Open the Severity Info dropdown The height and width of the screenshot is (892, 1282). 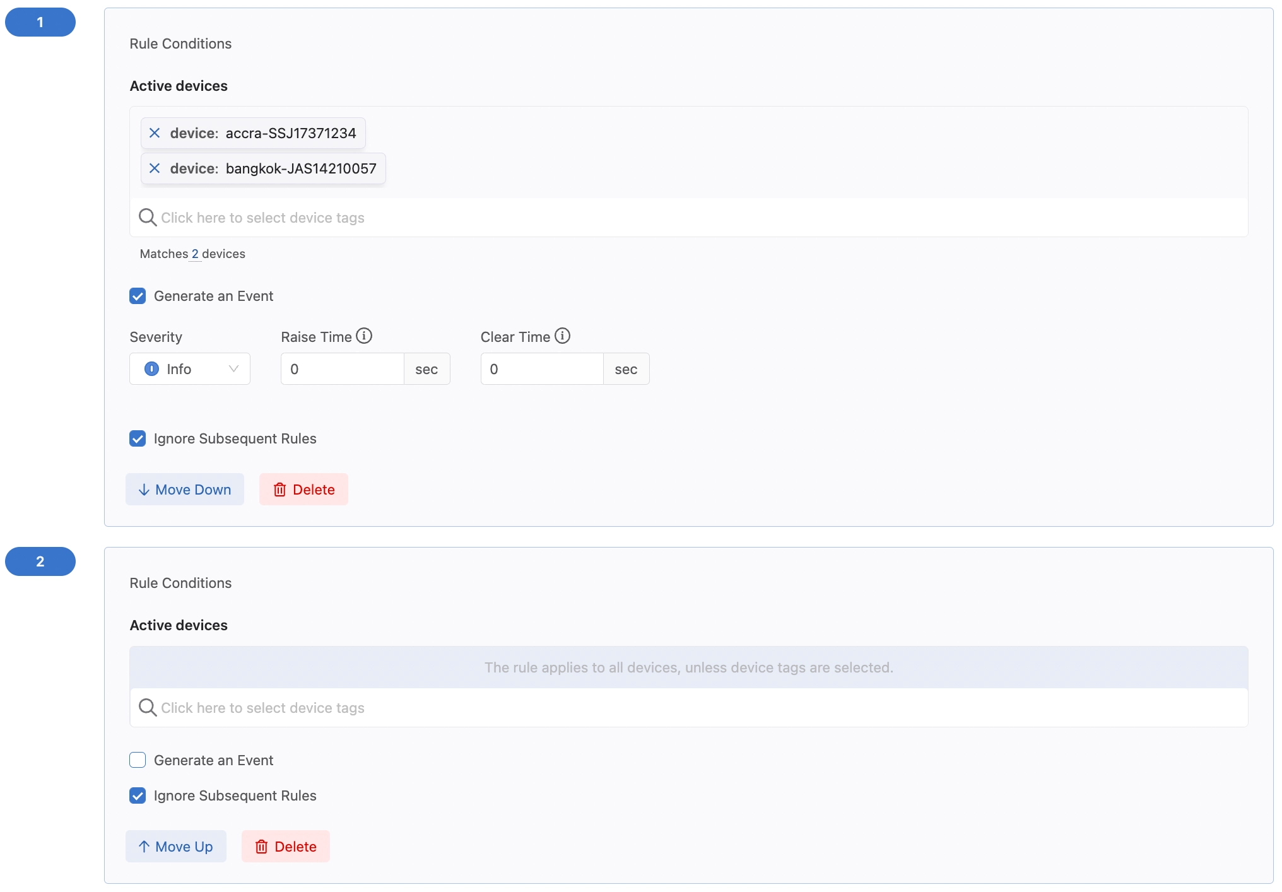pyautogui.click(x=190, y=369)
